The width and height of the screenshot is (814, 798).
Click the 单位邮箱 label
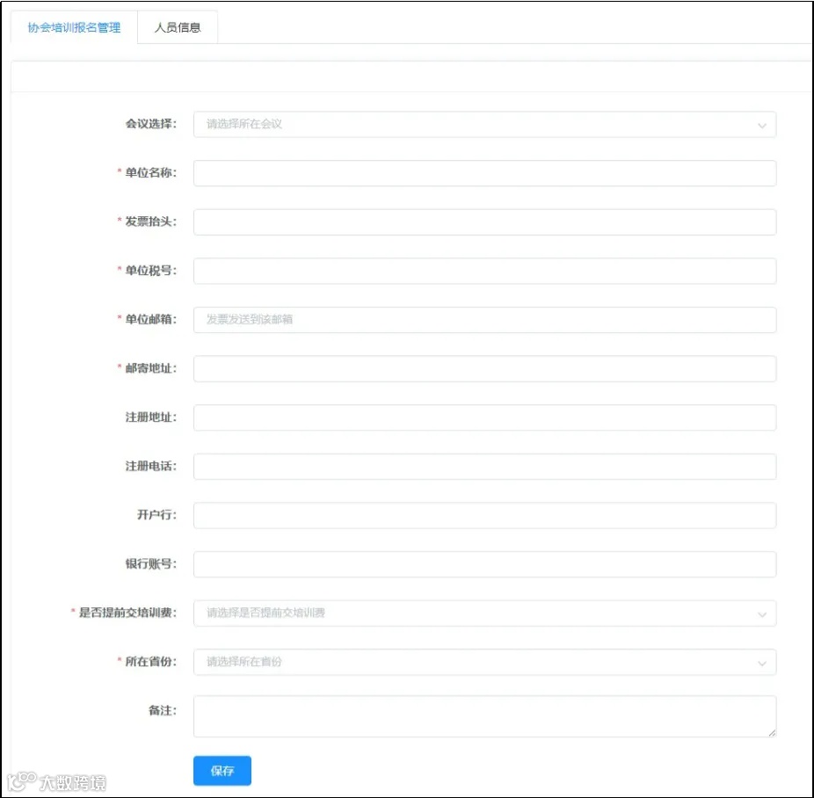coord(151,319)
